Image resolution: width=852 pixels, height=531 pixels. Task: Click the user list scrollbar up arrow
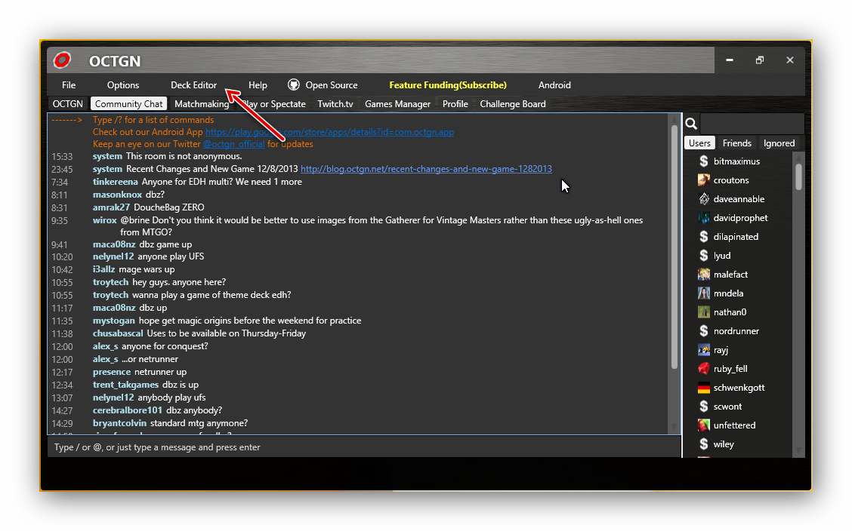tap(799, 157)
